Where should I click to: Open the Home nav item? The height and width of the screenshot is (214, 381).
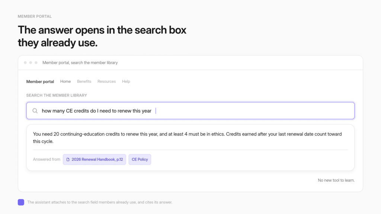65,81
